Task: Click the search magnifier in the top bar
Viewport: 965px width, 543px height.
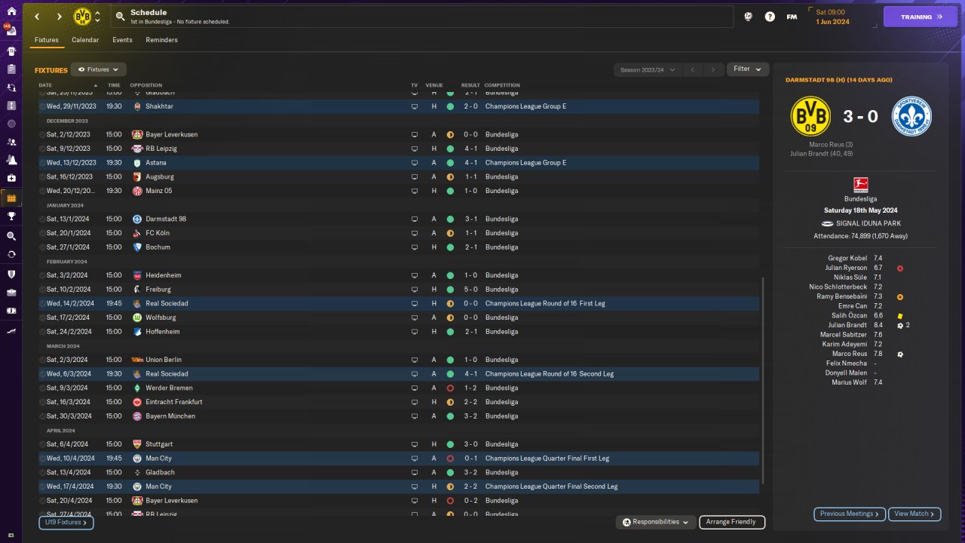Action: pyautogui.click(x=121, y=16)
